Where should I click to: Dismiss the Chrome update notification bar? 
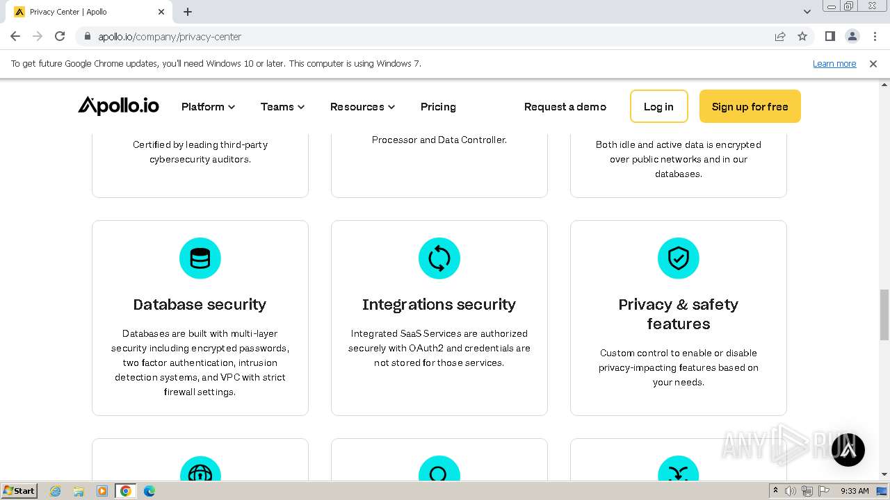tap(873, 63)
